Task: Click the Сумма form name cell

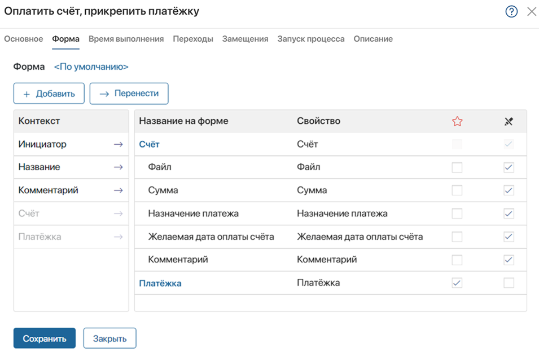Action: click(163, 190)
